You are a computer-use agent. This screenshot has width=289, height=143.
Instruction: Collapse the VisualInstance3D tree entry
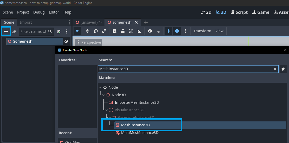107,110
